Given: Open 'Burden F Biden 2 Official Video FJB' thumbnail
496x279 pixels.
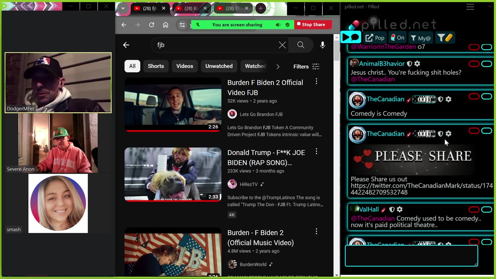Looking at the screenshot, I should click(x=173, y=105).
